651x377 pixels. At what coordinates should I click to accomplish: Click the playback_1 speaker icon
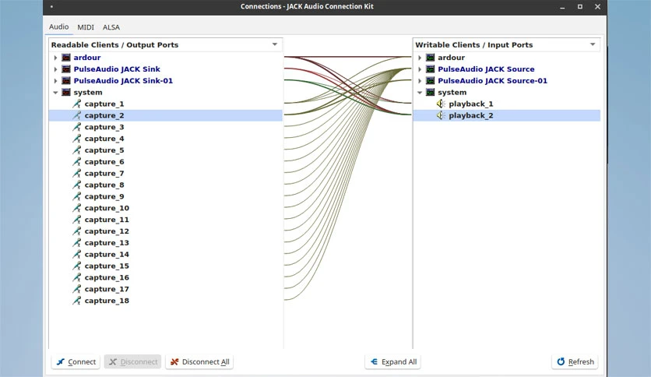pyautogui.click(x=441, y=104)
